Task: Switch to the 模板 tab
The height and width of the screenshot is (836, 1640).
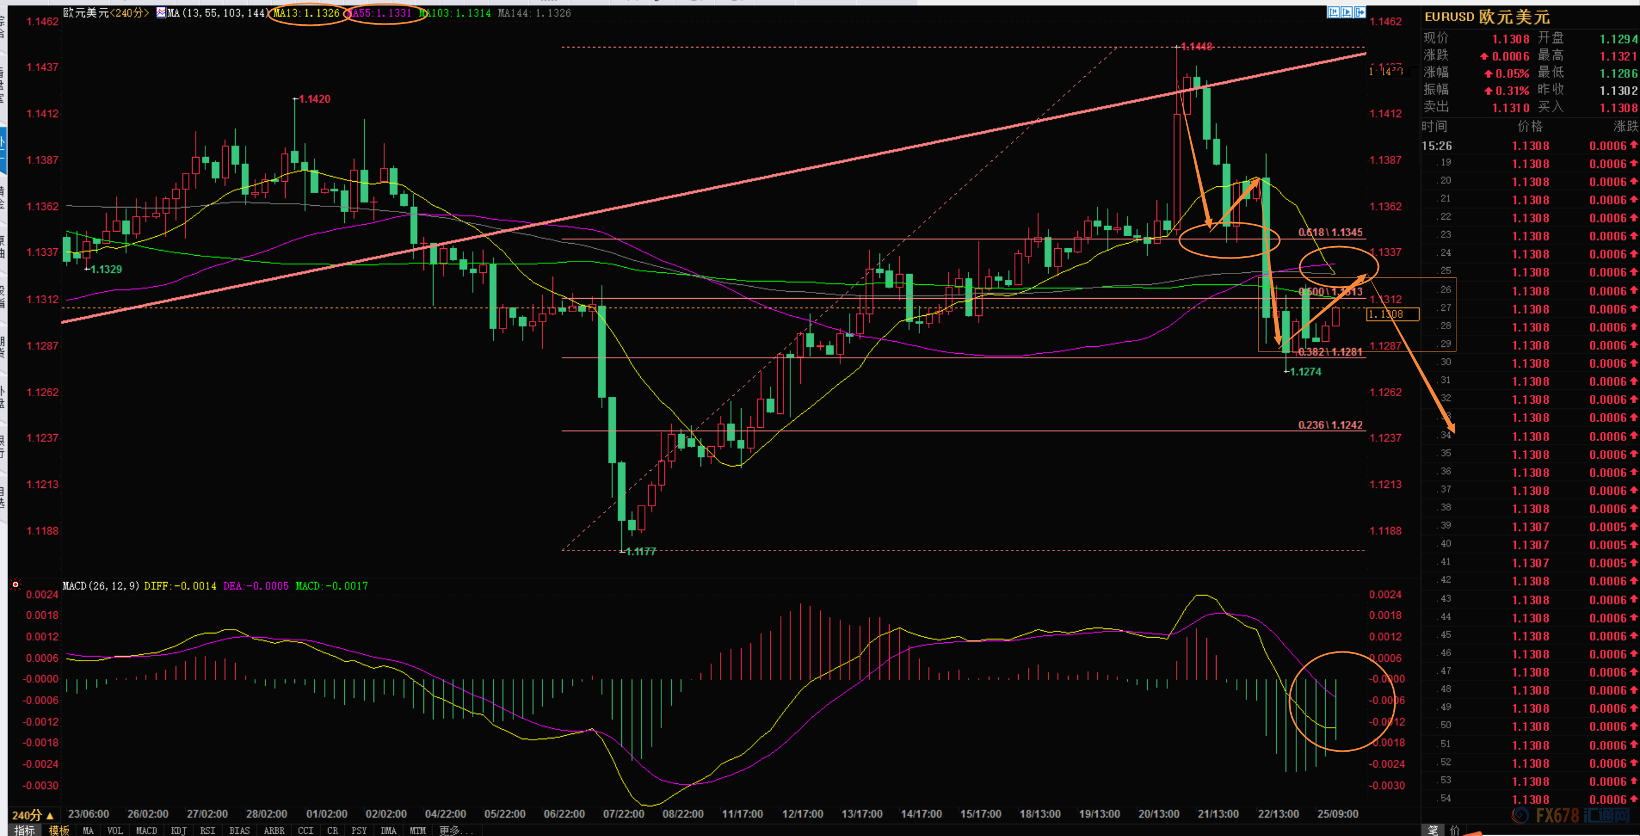Action: click(59, 830)
